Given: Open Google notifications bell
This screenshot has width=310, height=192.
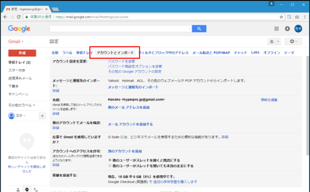Looking at the screenshot, I should 287,29.
